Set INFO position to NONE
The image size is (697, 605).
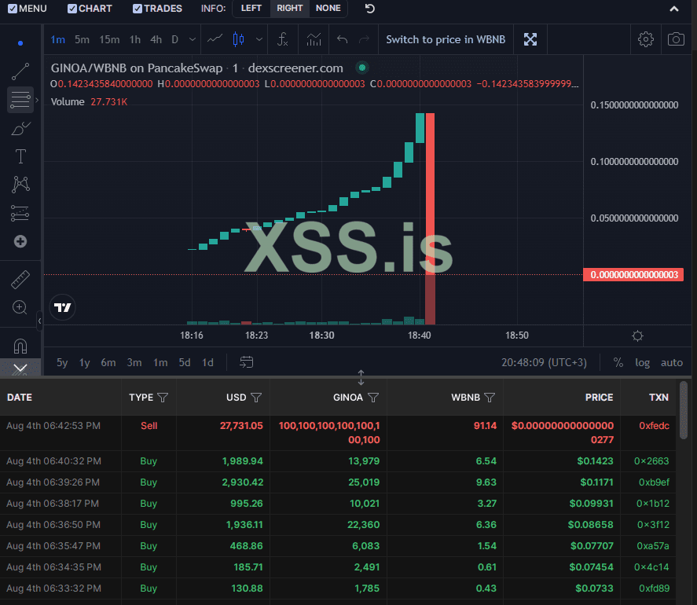pyautogui.click(x=328, y=8)
